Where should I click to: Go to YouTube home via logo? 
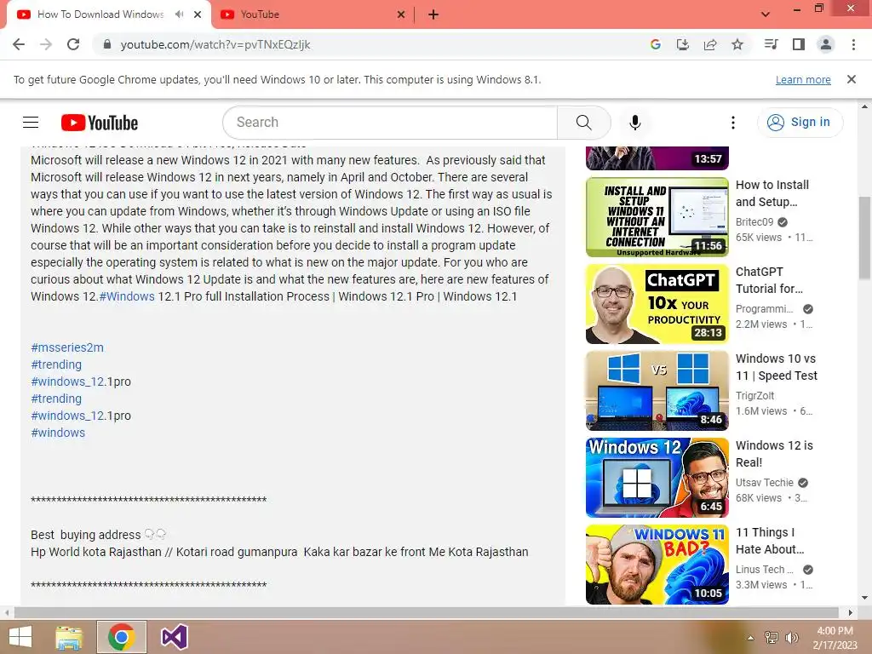click(x=100, y=123)
